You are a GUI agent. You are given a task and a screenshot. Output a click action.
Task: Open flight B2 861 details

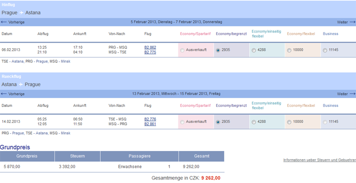[150, 124]
